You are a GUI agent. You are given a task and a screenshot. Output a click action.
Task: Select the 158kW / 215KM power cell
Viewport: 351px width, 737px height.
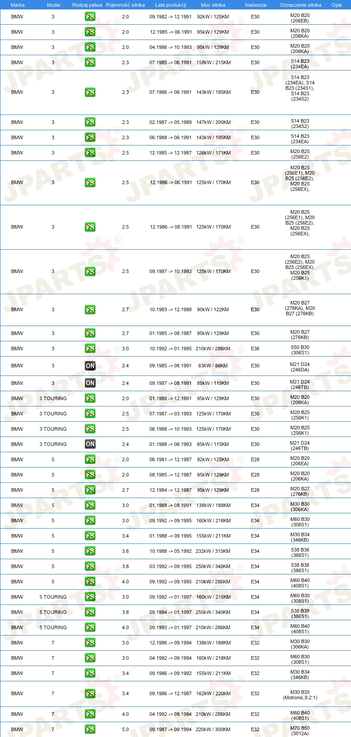coord(213,62)
